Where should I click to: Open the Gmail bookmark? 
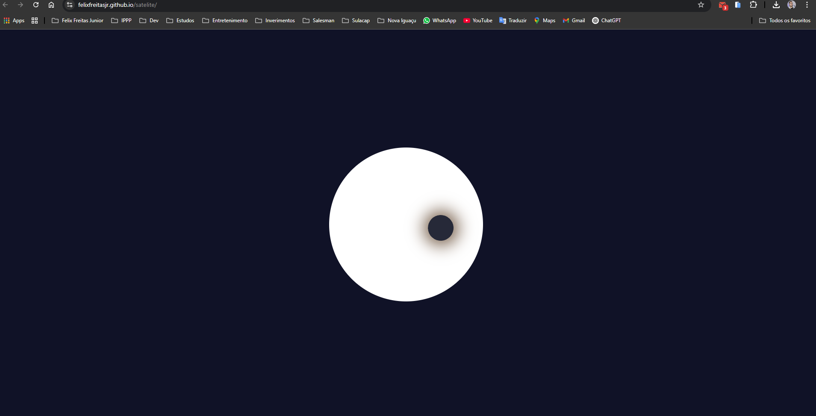point(574,21)
